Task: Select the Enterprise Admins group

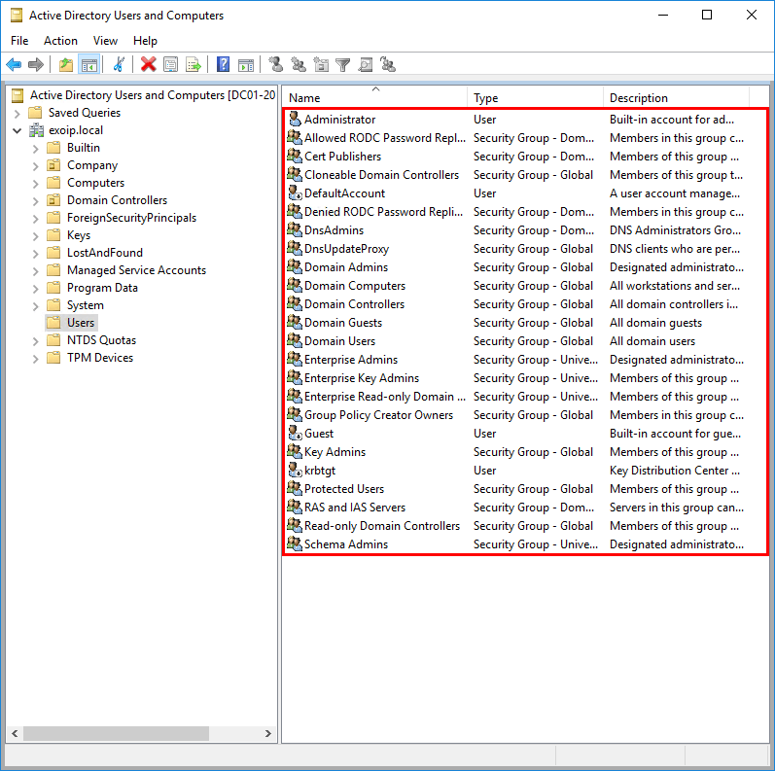Action: [351, 360]
